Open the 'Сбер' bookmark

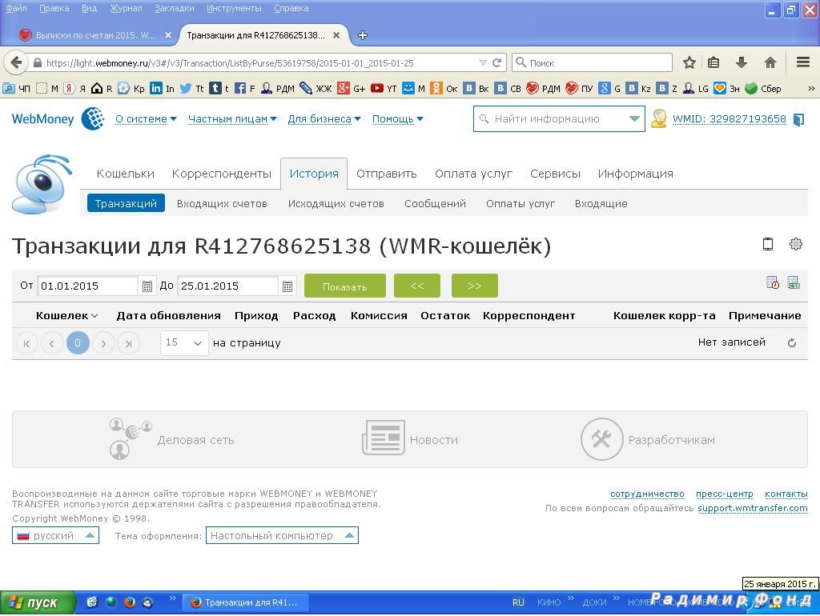tap(763, 88)
